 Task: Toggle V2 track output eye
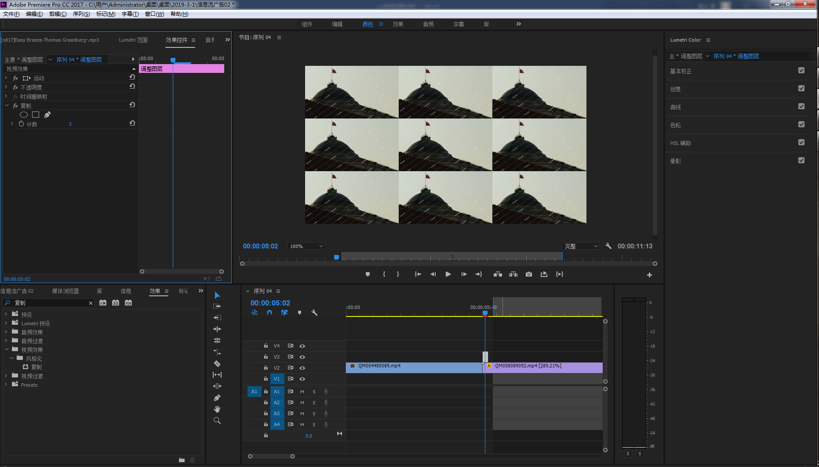pyautogui.click(x=302, y=368)
